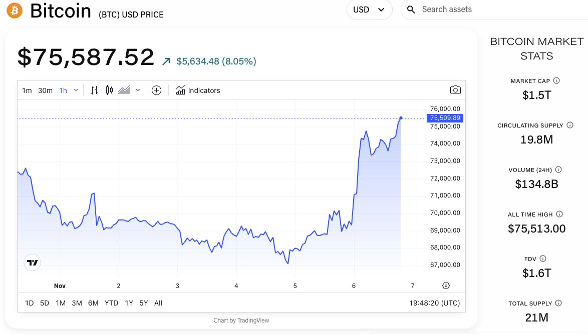588x335 pixels.
Task: Click the compare or add symbol icon
Action: click(x=156, y=90)
